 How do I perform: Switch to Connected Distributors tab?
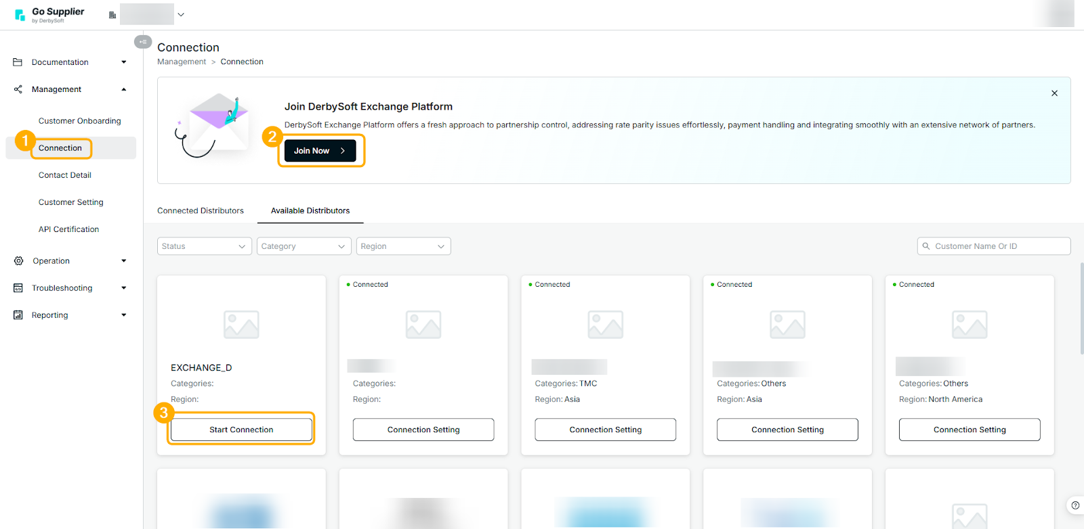tap(201, 211)
